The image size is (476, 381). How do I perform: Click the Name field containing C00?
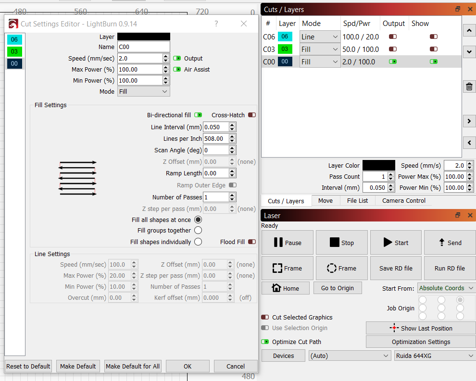[x=144, y=47]
